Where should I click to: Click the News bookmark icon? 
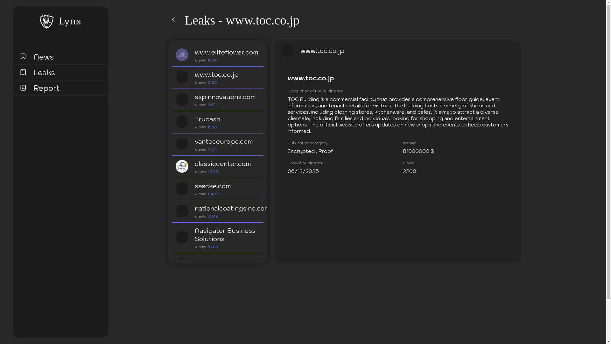[x=23, y=56]
